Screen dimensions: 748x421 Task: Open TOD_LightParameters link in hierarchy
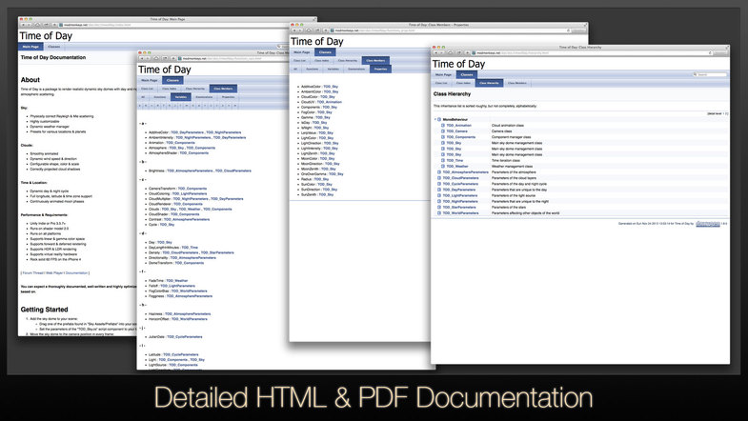(x=460, y=195)
